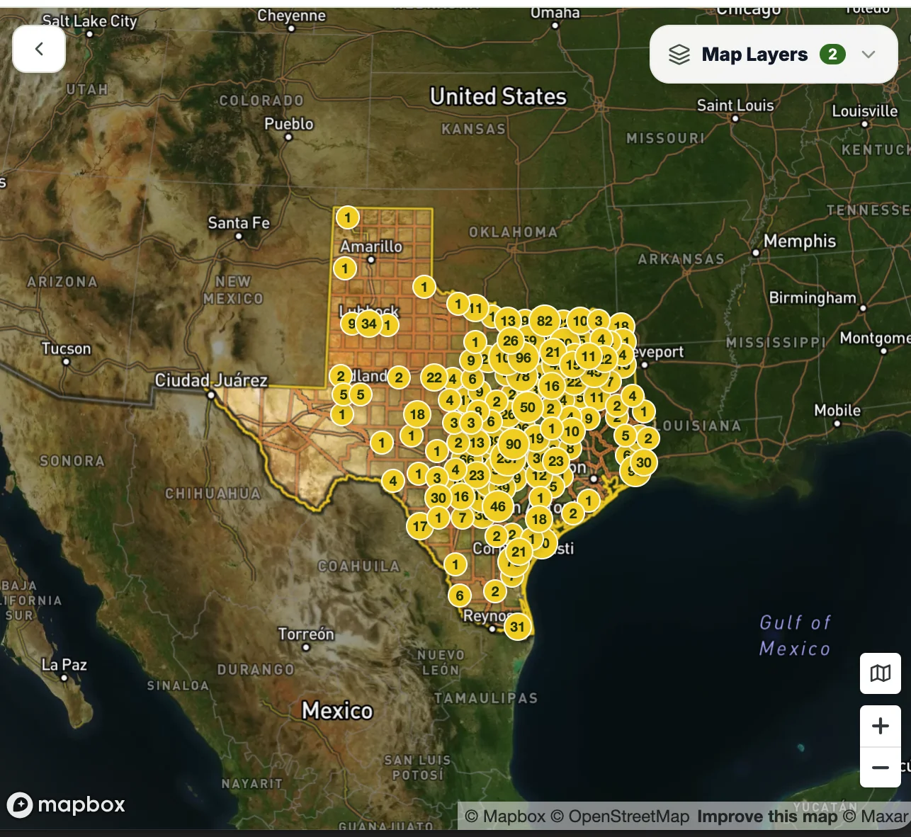Open the cluster marker labeled 90
911x837 pixels.
click(514, 445)
